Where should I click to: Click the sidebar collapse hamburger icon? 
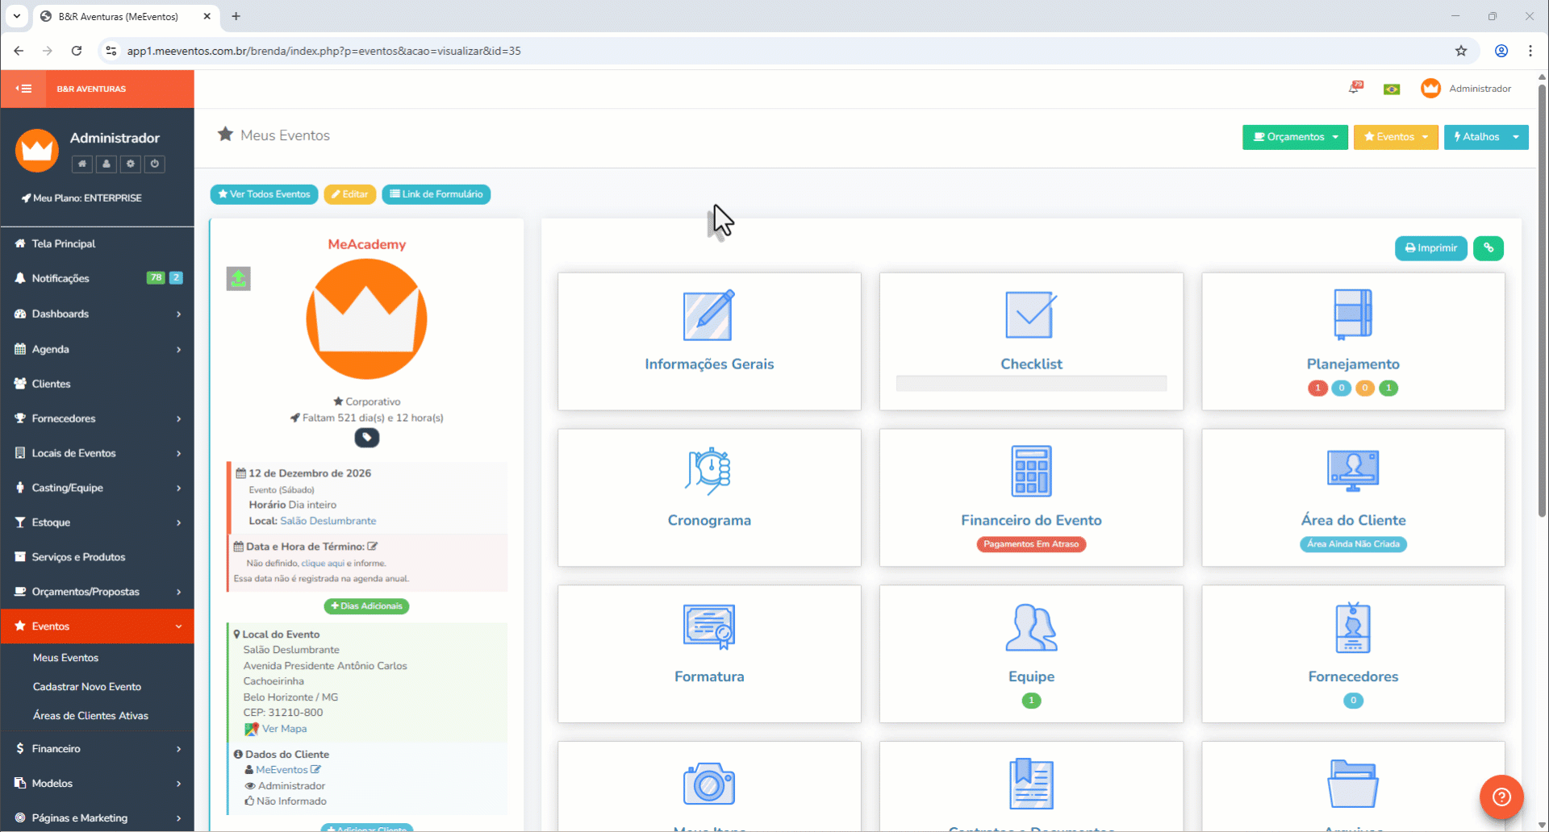click(23, 89)
